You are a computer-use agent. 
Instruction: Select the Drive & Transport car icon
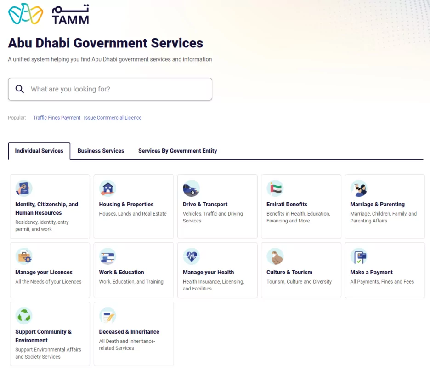pos(191,188)
